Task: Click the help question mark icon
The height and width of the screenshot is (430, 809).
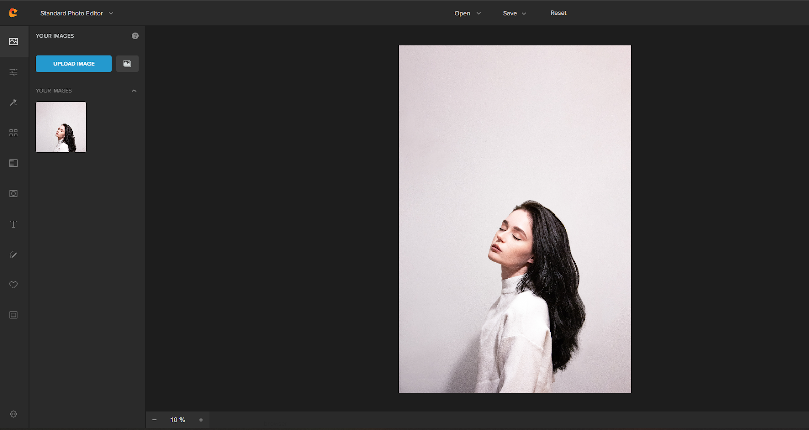Action: (x=135, y=36)
